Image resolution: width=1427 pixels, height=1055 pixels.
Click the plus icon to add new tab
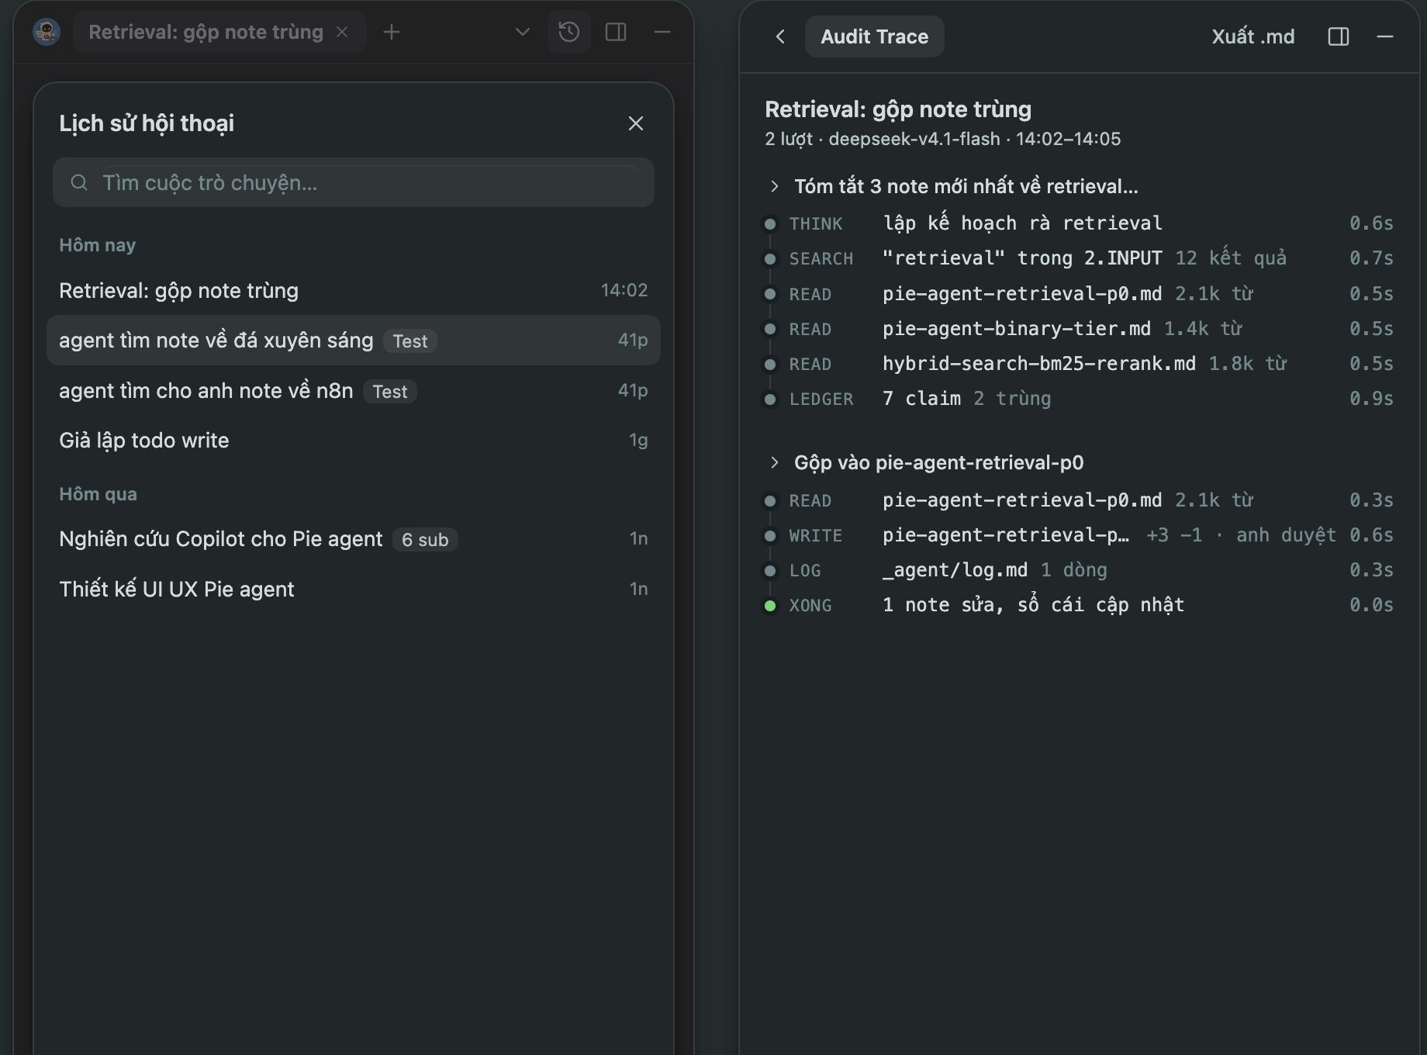click(x=392, y=32)
